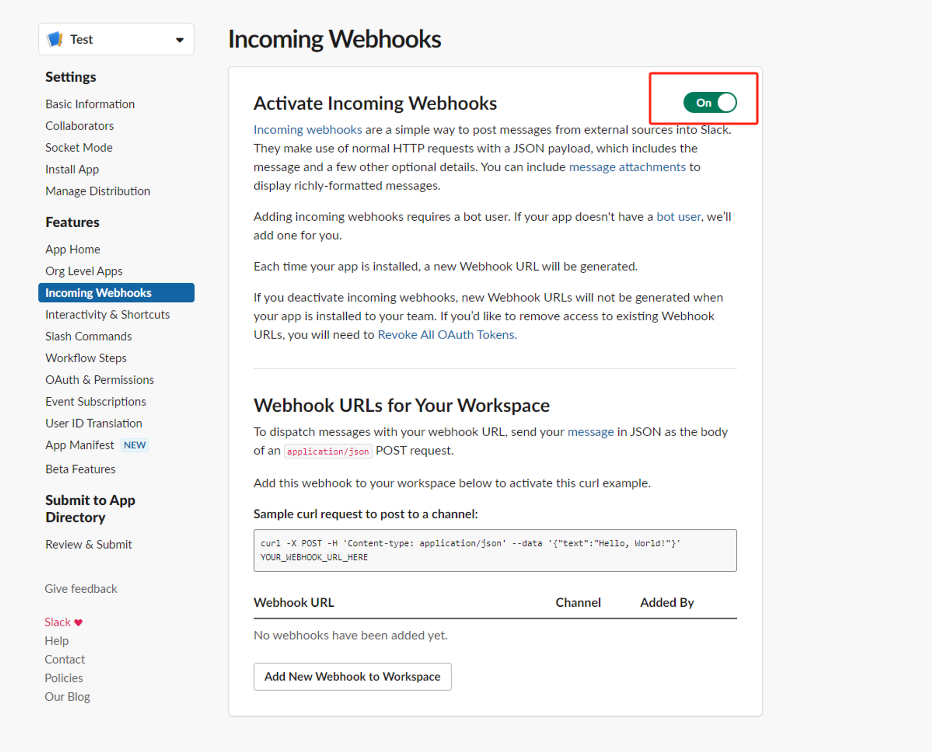Viewport: 932px width, 752px height.
Task: Open the message attachments link
Action: pos(627,167)
